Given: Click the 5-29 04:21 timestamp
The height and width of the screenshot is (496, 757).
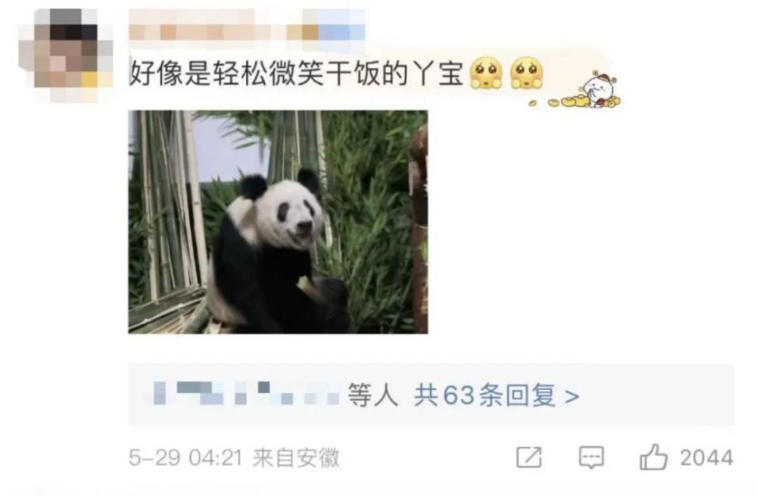Looking at the screenshot, I should point(185,457).
